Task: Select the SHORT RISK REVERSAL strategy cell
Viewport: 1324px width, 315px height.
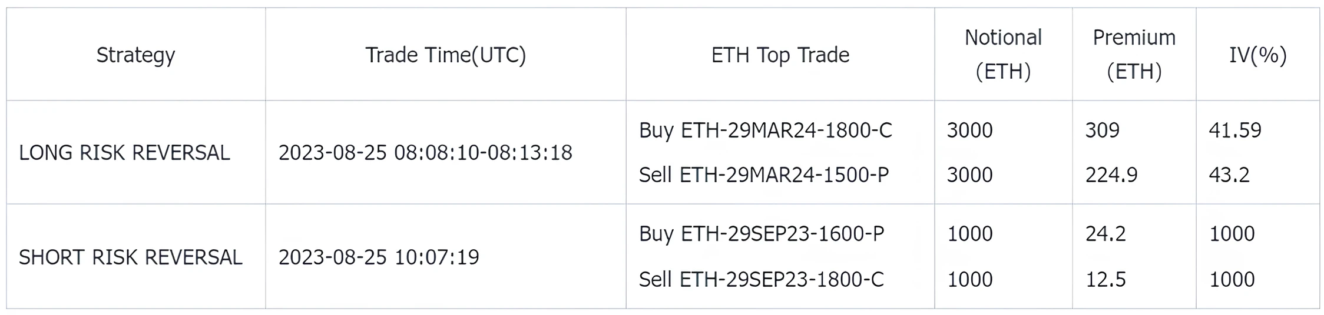Action: pyautogui.click(x=131, y=257)
